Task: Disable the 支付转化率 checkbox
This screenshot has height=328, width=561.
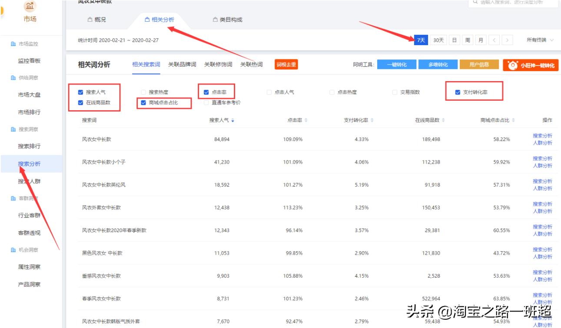Action: pos(457,92)
